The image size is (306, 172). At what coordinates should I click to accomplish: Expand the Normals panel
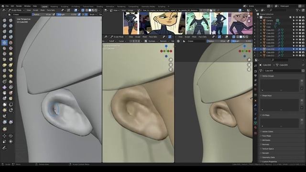(x=266, y=144)
